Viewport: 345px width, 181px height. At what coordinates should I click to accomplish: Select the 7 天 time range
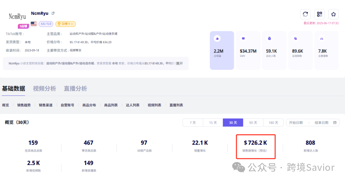(193, 123)
